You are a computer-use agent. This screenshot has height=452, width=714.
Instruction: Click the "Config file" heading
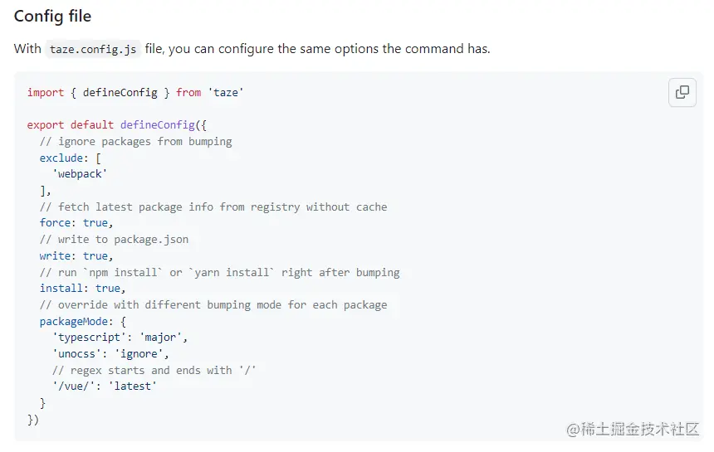(53, 17)
